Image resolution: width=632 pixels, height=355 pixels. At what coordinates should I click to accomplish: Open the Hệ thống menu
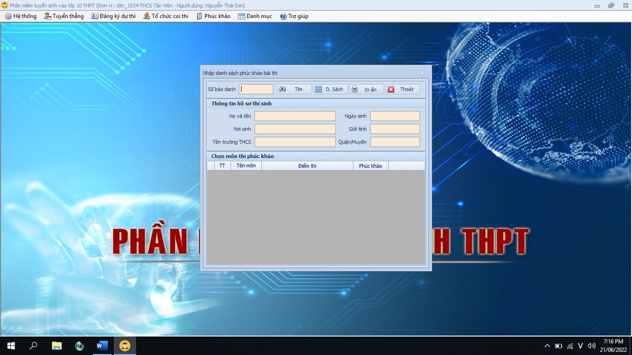[21, 16]
